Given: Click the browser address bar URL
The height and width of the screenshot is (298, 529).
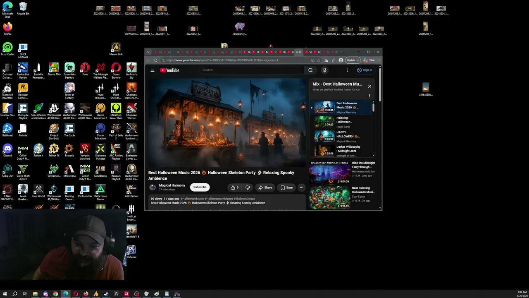Looking at the screenshot, I should [x=222, y=60].
